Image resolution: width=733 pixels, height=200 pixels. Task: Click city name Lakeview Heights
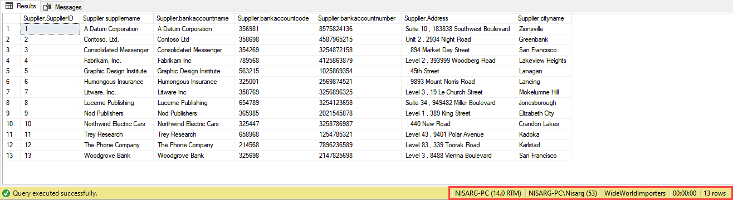point(543,61)
